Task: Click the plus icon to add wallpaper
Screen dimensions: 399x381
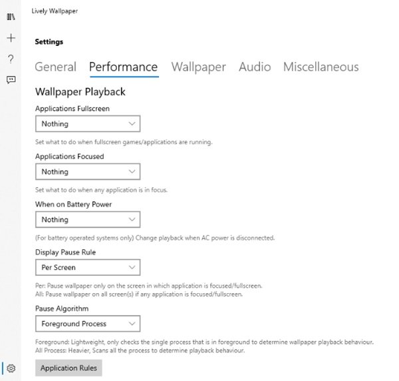Action: point(11,38)
